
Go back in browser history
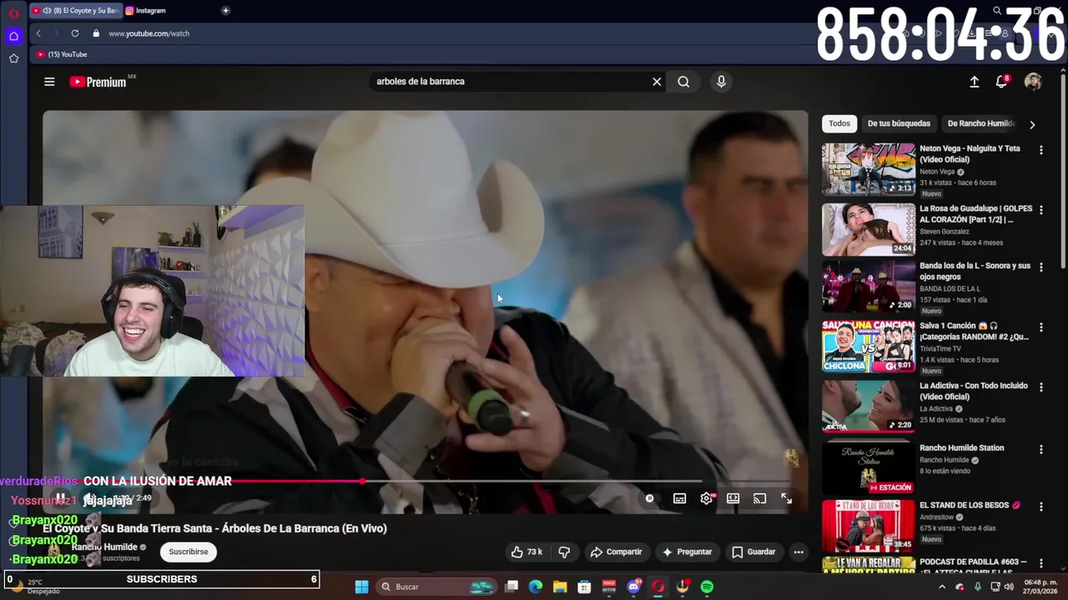tap(38, 33)
